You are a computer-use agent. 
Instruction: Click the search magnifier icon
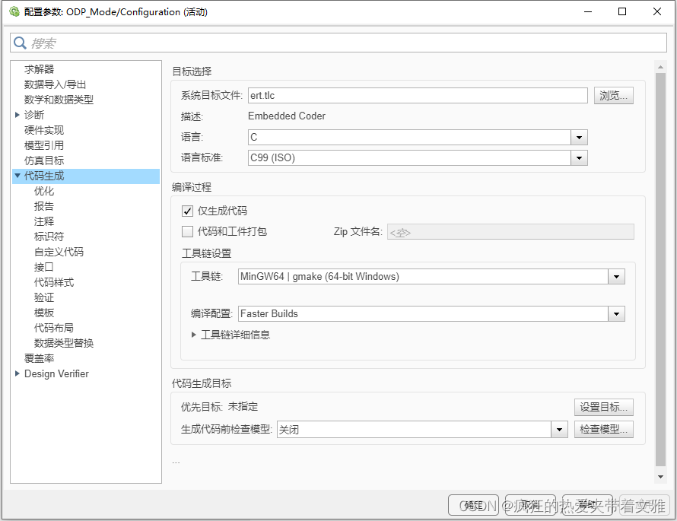(x=20, y=43)
